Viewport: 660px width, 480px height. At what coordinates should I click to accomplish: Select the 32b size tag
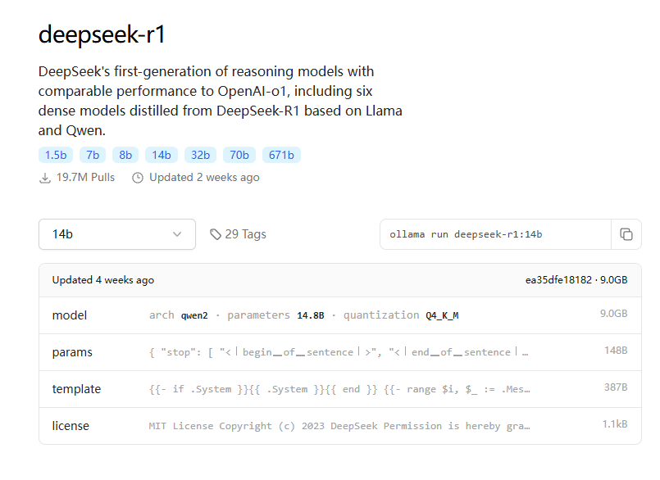coord(201,155)
